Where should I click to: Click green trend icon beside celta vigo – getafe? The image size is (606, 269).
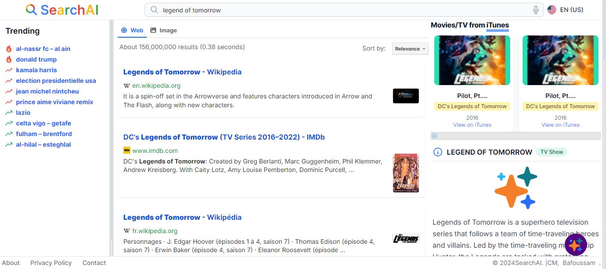pos(9,123)
